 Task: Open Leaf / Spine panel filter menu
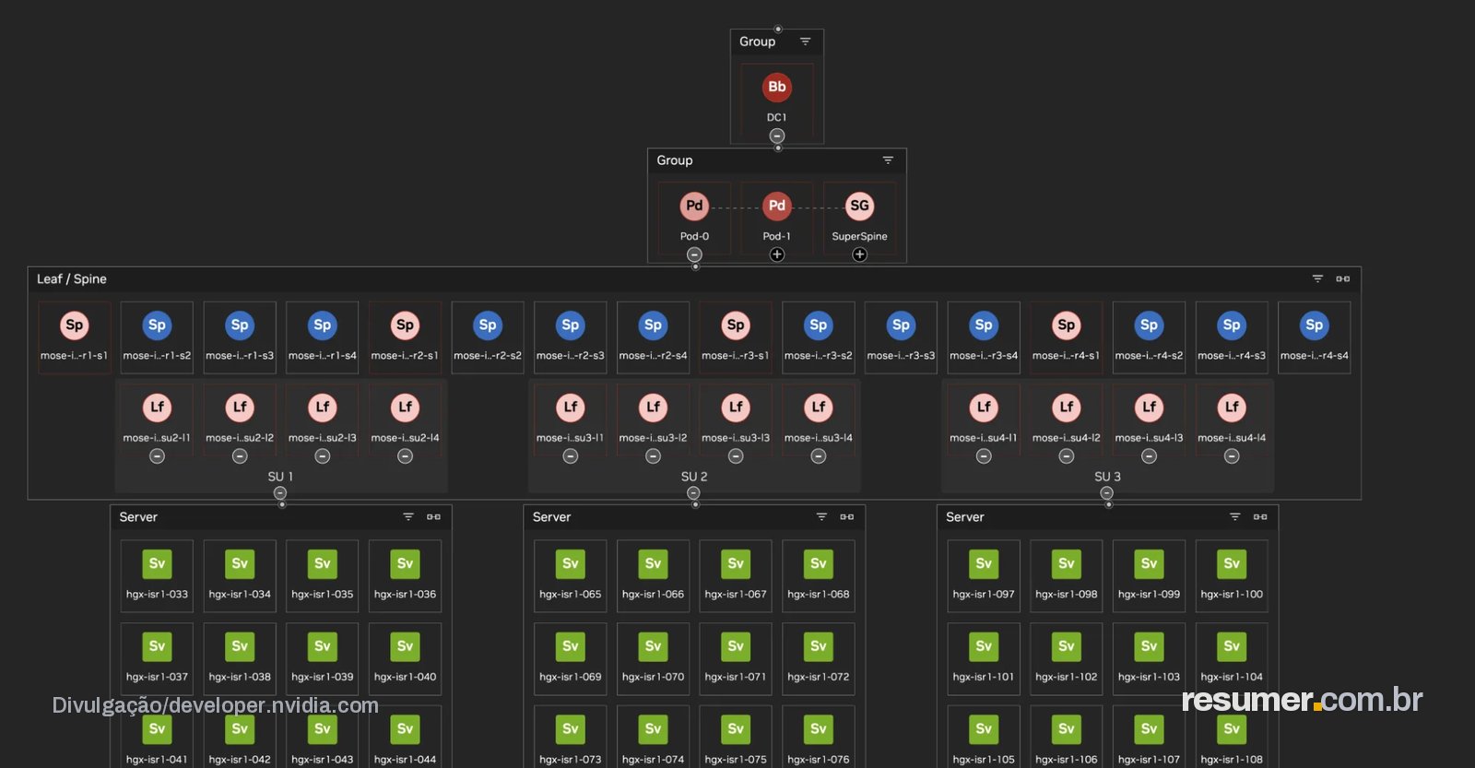1317,278
